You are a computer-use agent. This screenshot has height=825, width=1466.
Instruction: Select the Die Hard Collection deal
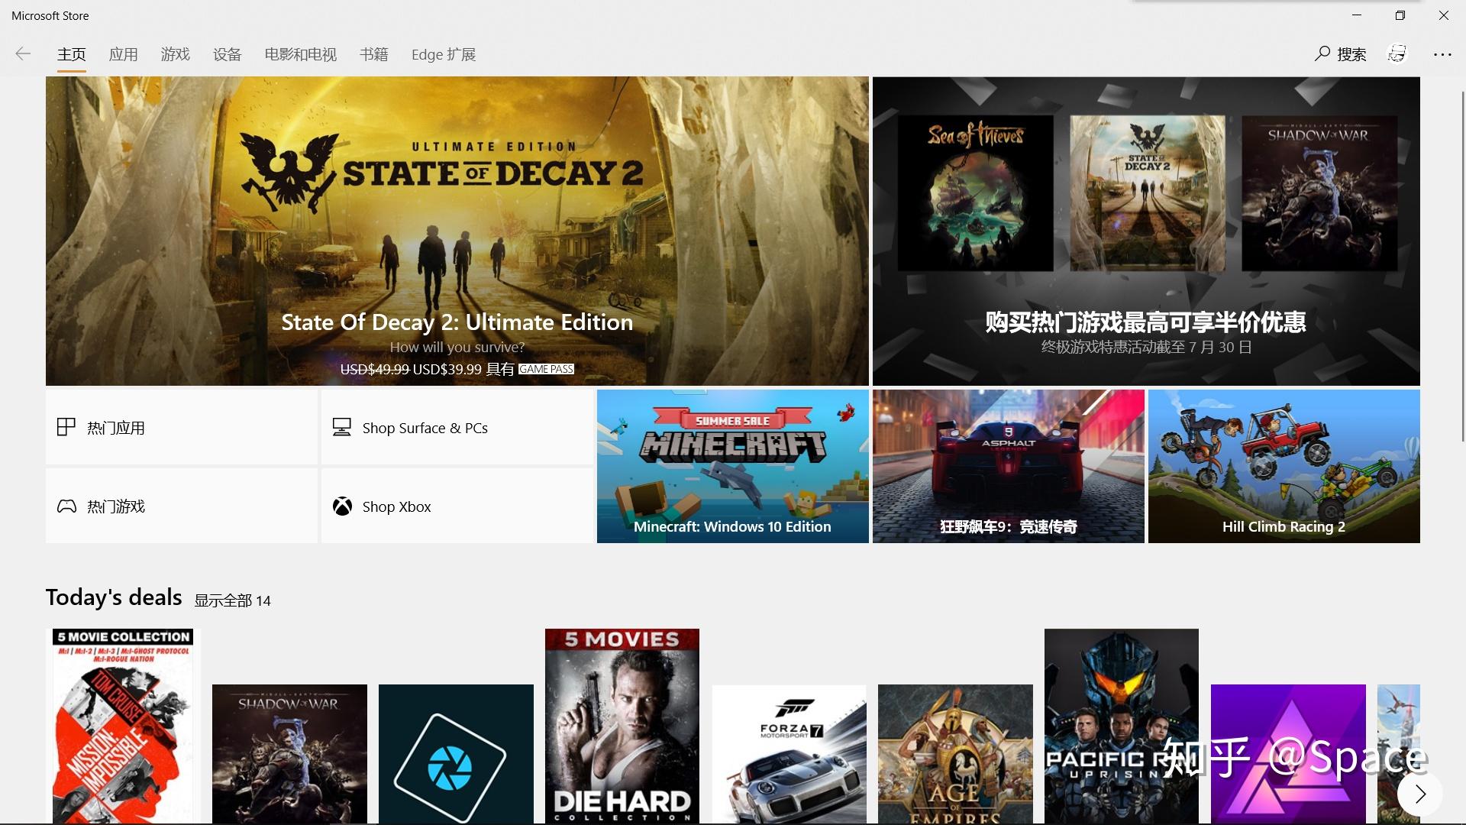[x=622, y=726]
